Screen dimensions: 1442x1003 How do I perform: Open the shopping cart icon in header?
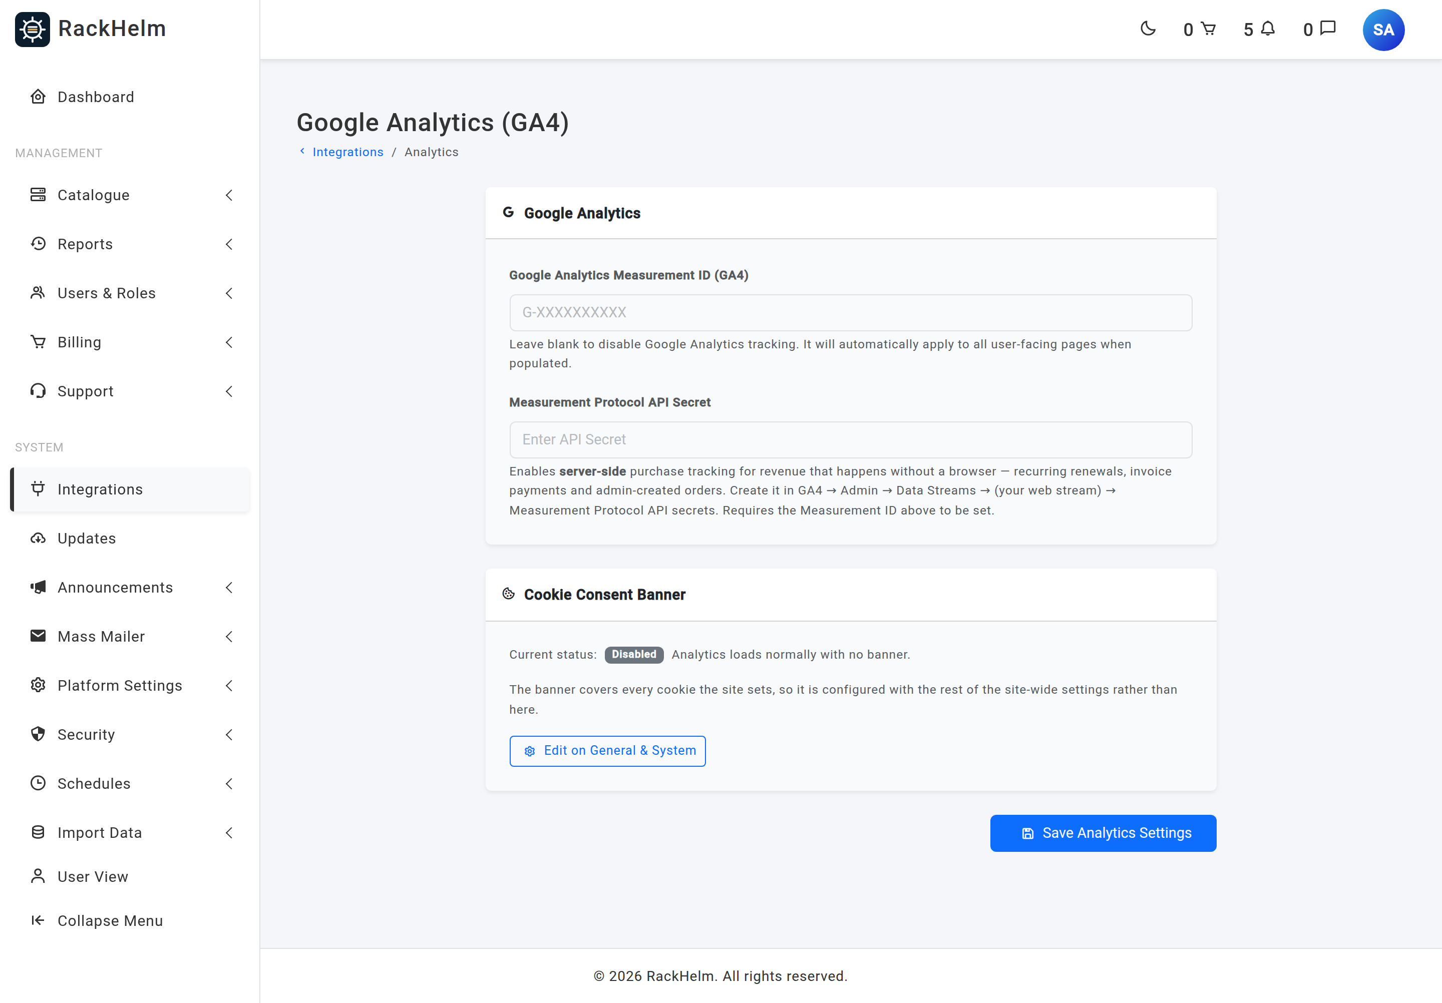[1208, 29]
